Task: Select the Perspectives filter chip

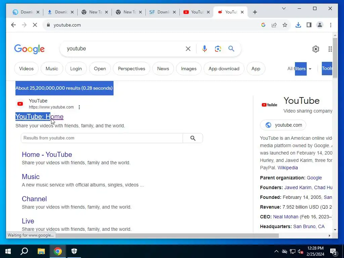Action: (131, 69)
